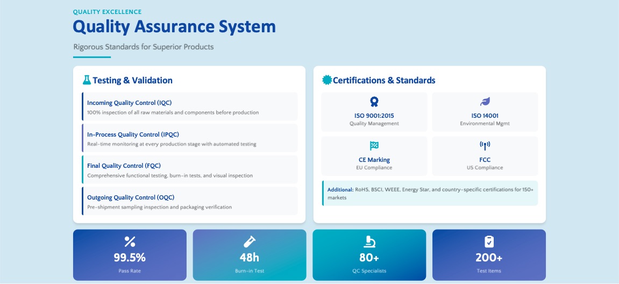Click the microscope icon above 80+
This screenshot has width=619, height=284.
[x=369, y=242]
